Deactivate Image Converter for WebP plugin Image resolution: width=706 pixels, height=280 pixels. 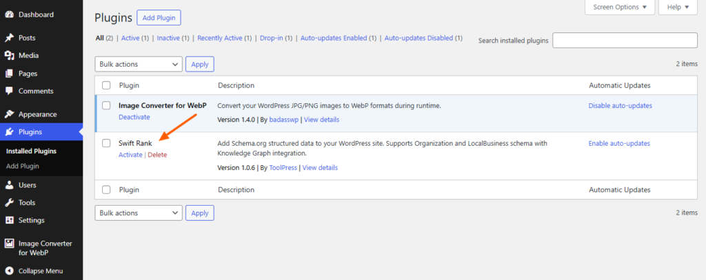[x=134, y=117]
